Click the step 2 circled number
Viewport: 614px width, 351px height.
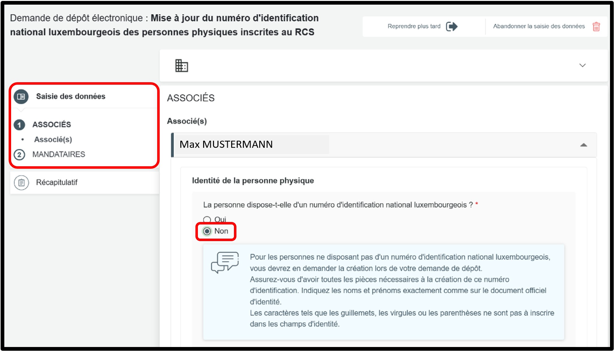pyautogui.click(x=19, y=155)
